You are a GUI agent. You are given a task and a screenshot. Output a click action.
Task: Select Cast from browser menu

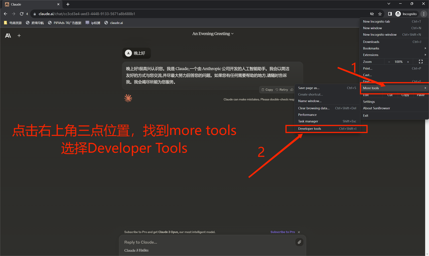[394, 75]
